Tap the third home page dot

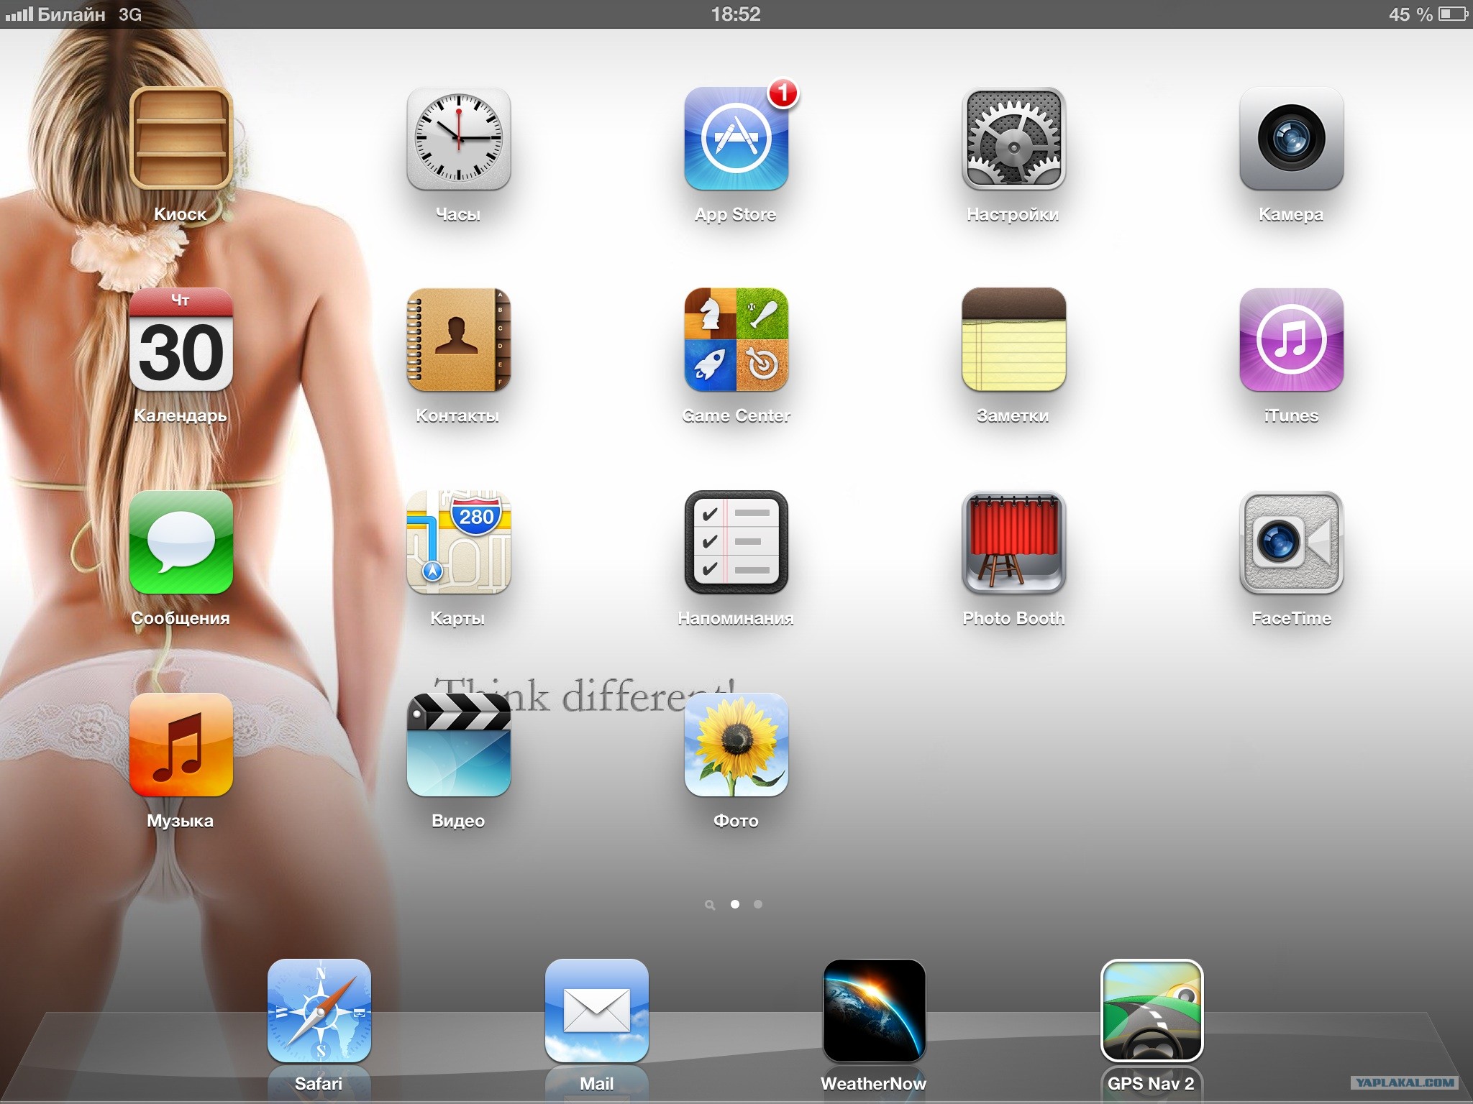pos(758,904)
